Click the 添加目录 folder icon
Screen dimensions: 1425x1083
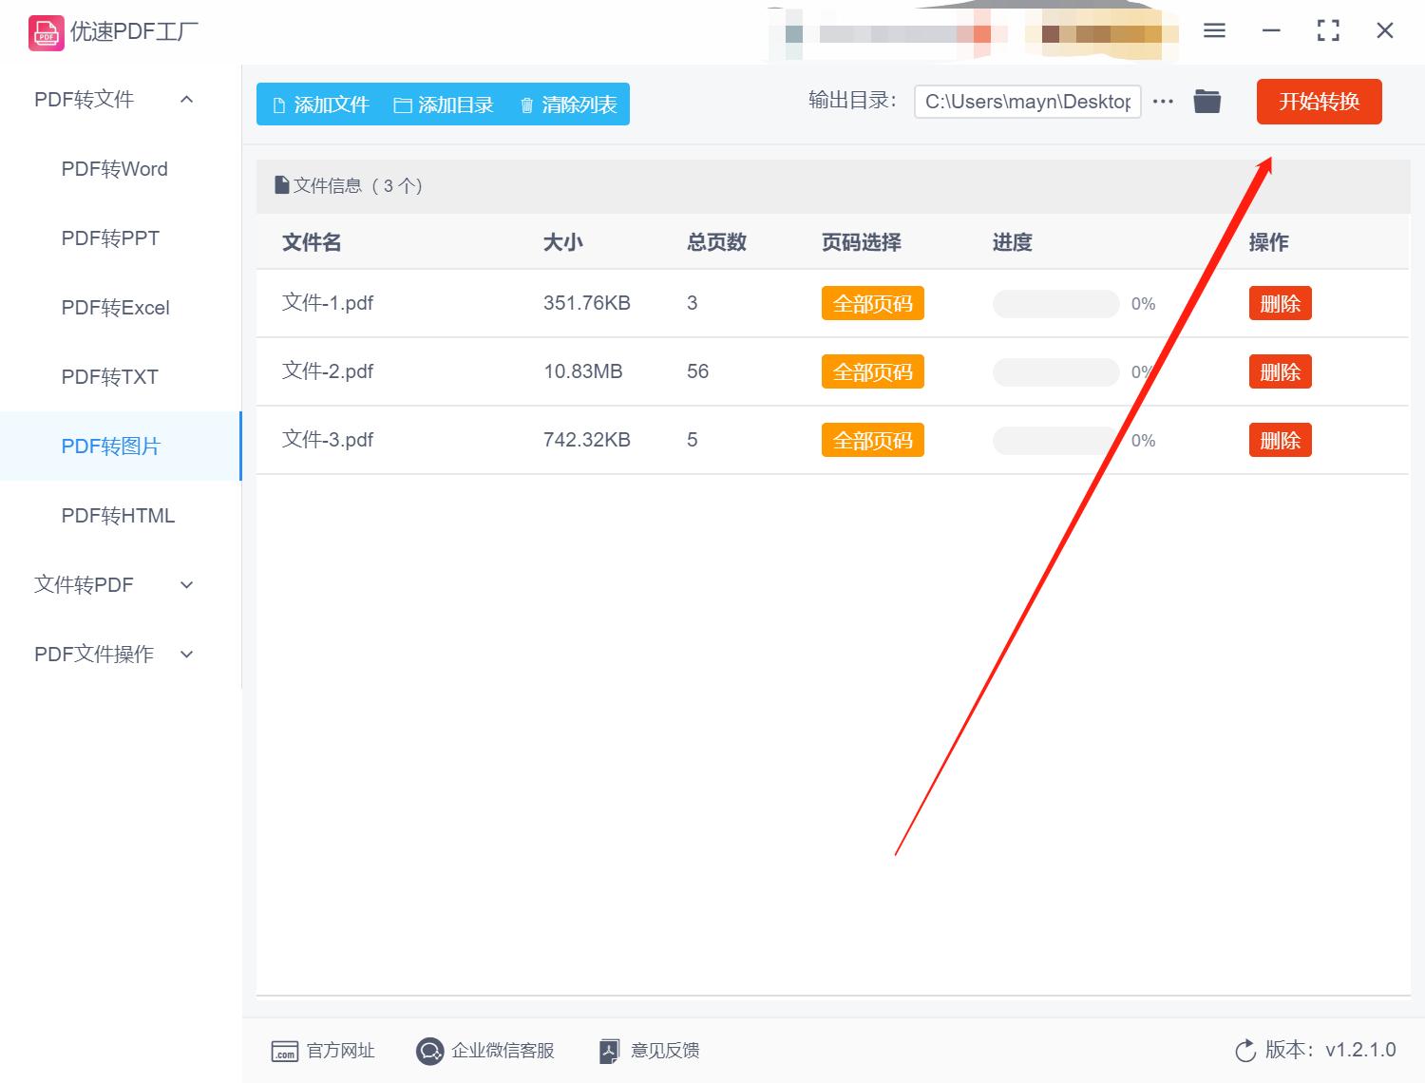[403, 104]
